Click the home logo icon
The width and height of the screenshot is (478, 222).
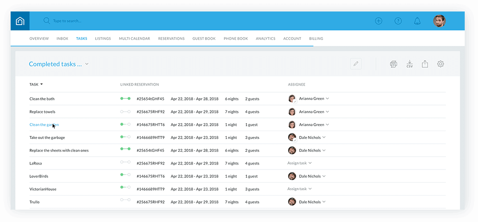click(x=20, y=21)
